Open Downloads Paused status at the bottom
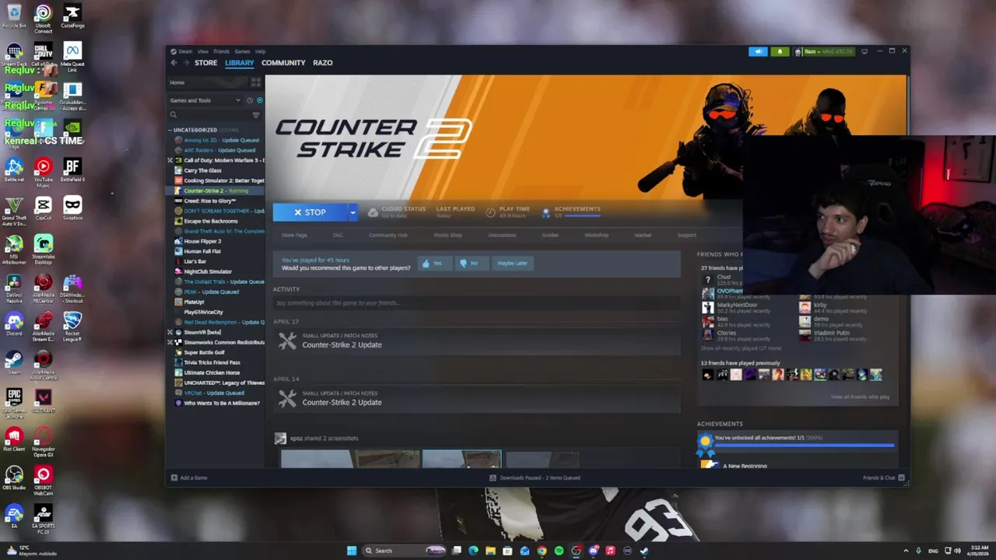Viewport: 996px width, 560px height. (x=535, y=478)
